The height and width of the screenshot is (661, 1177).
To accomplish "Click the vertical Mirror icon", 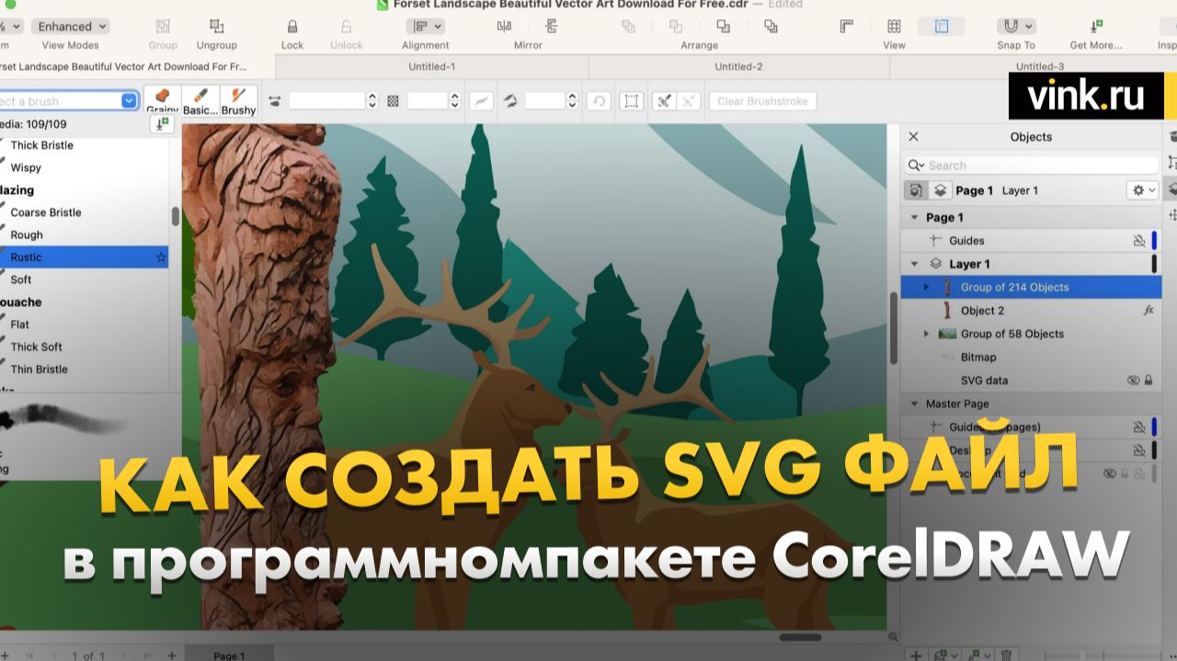I will point(552,27).
